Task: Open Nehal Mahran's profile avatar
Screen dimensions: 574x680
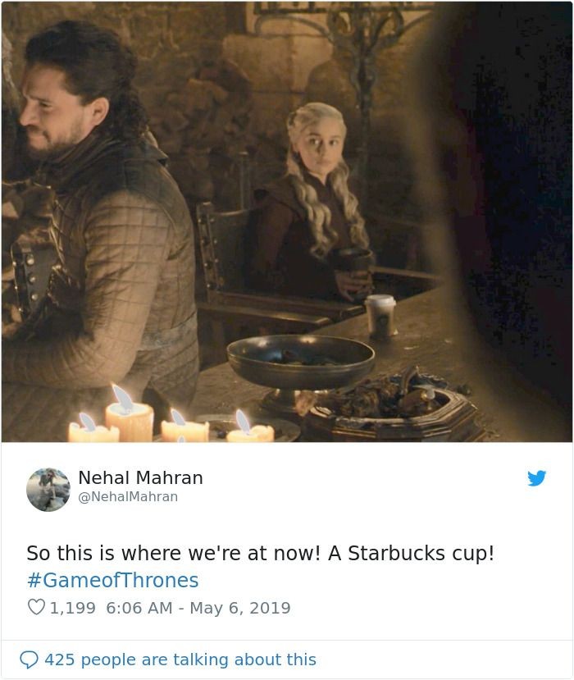Action: point(48,490)
